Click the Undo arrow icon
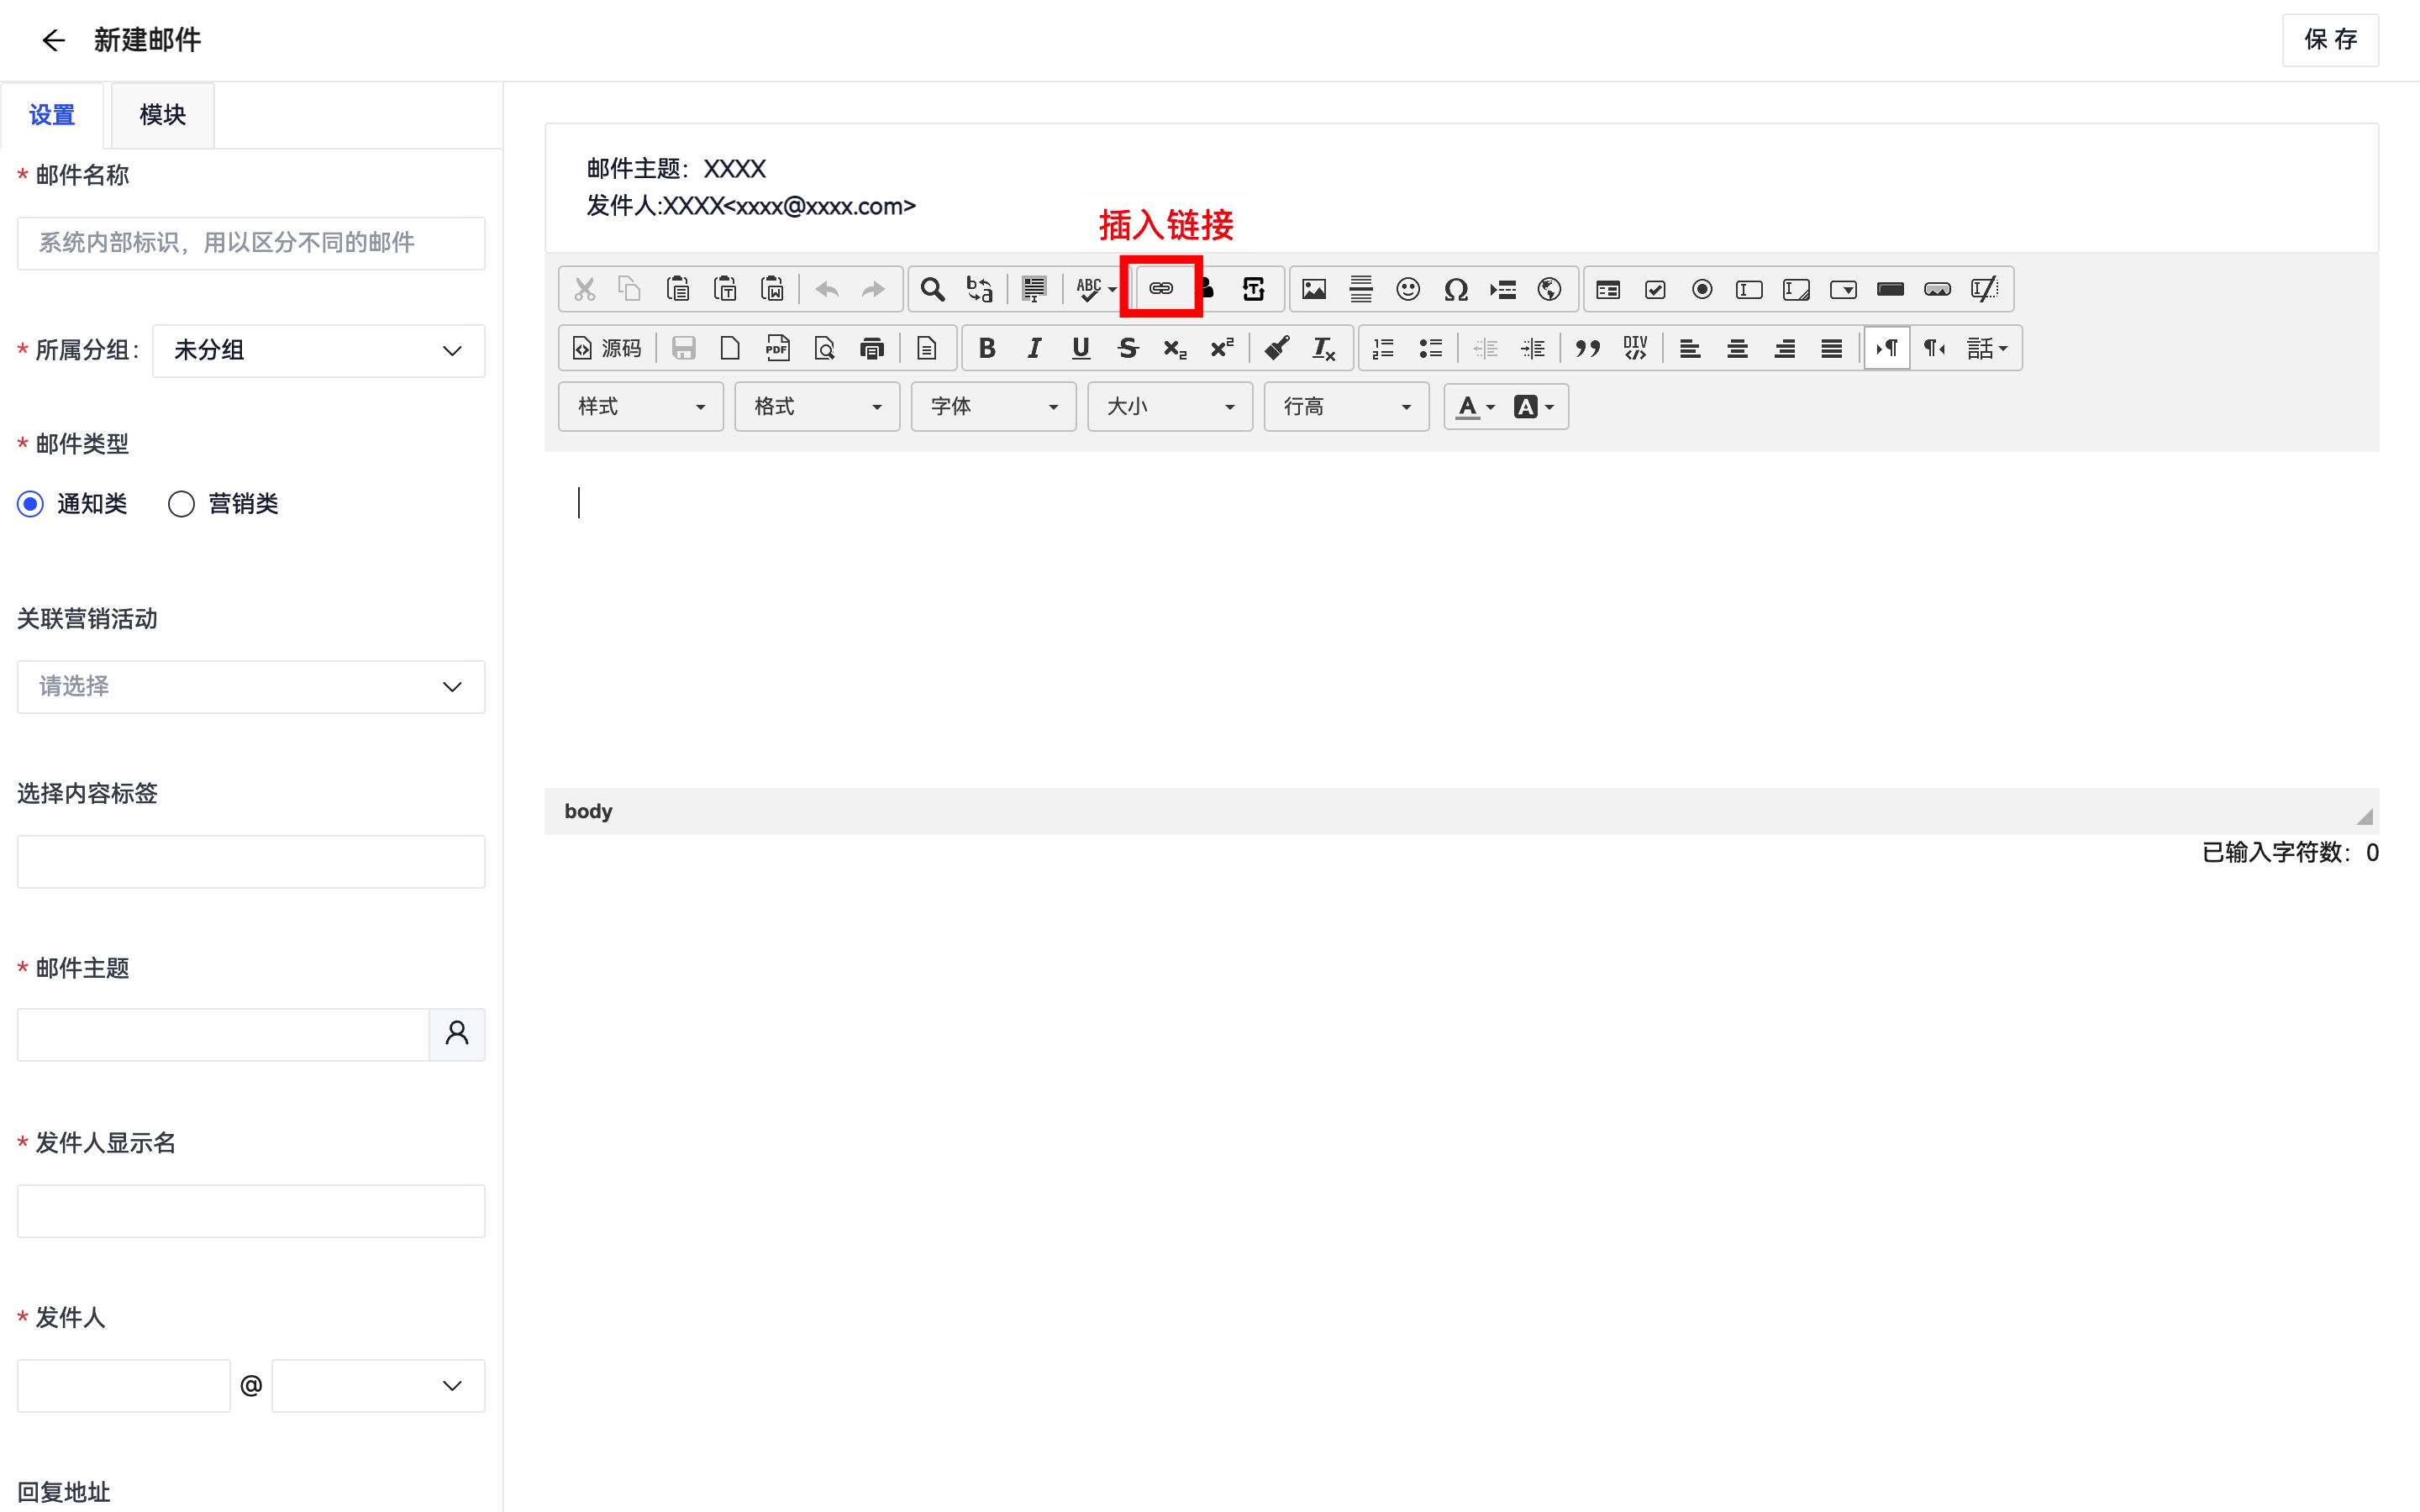2420x1512 pixels. coord(827,290)
